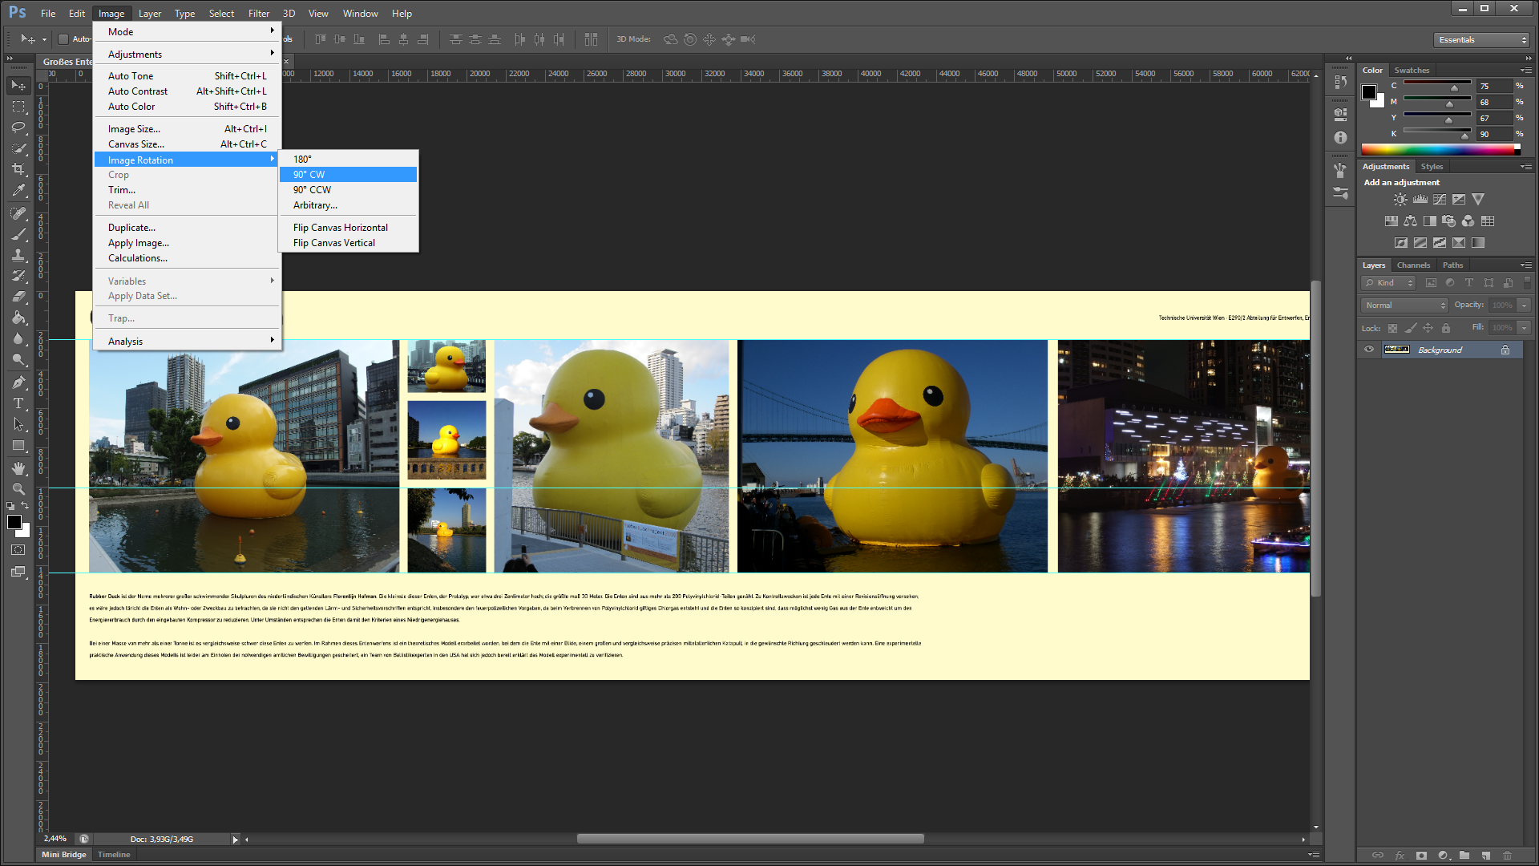Open the layer Kind filter dropdown

tap(1389, 283)
